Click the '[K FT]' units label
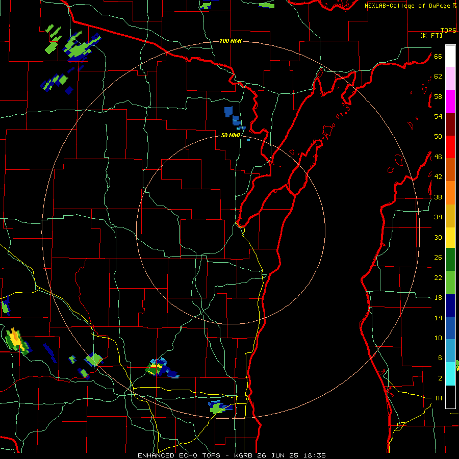The image size is (459, 459). (431, 36)
